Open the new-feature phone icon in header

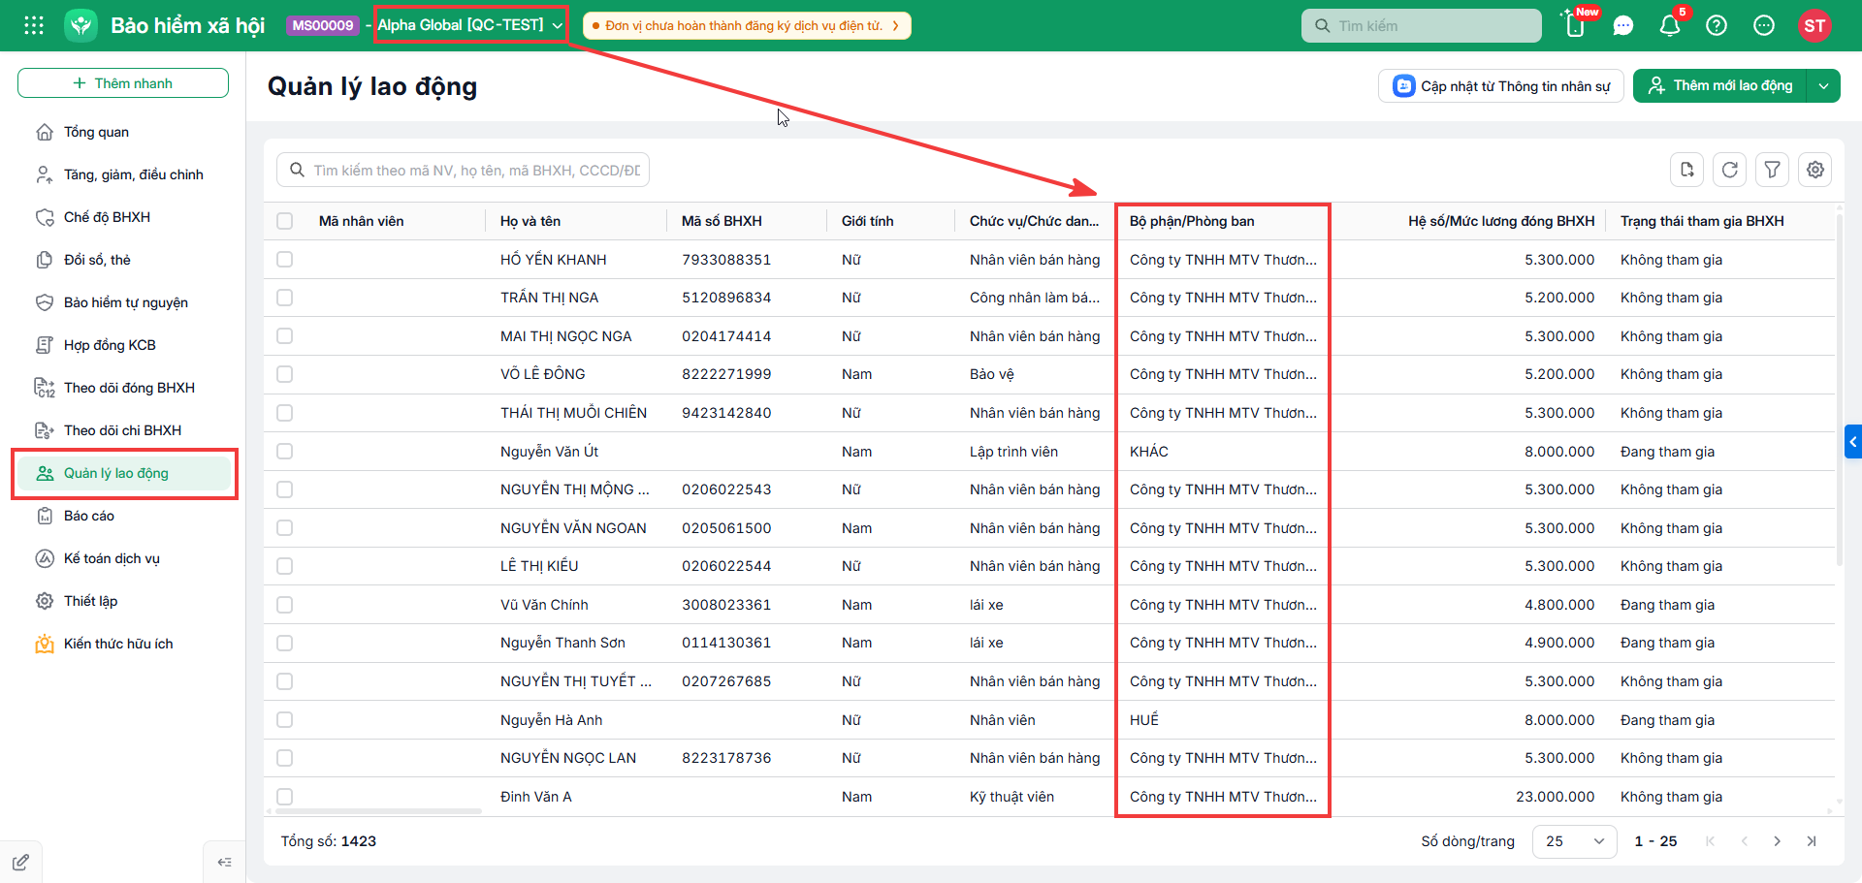coord(1576,25)
